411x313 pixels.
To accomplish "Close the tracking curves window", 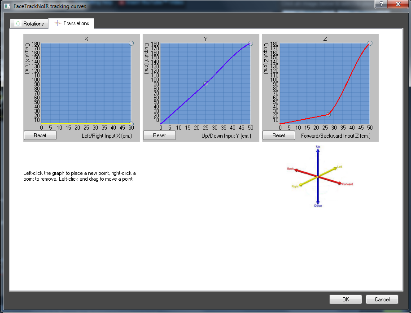I will [x=398, y=4].
